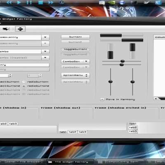Click the upper horizontal scale knob

tap(123, 61)
